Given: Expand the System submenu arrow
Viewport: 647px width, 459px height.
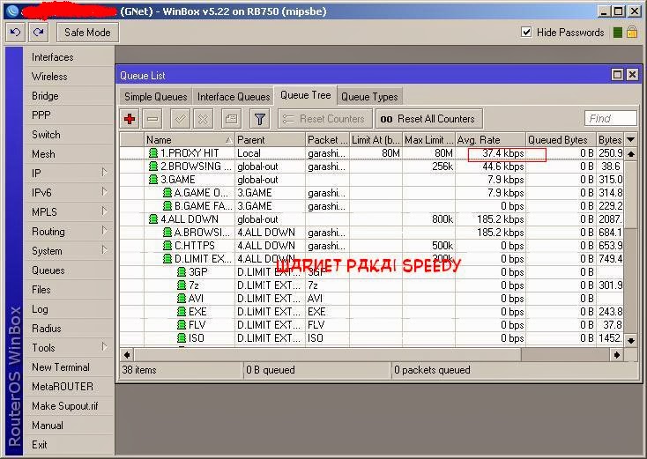Looking at the screenshot, I should click(104, 250).
